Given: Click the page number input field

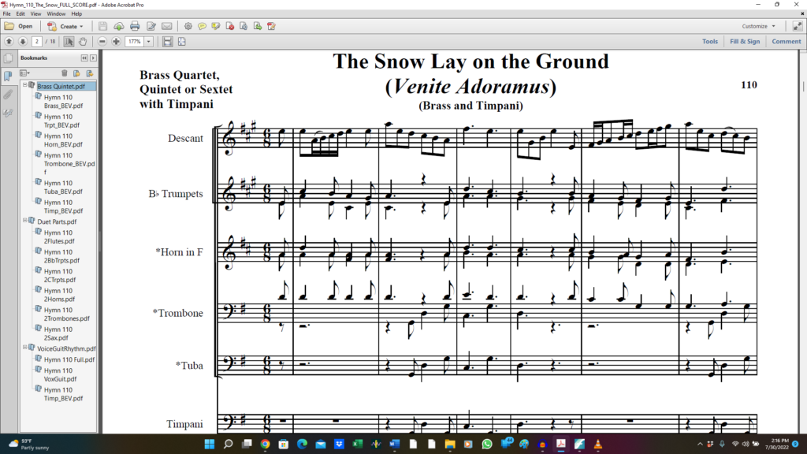Looking at the screenshot, I should (36, 42).
